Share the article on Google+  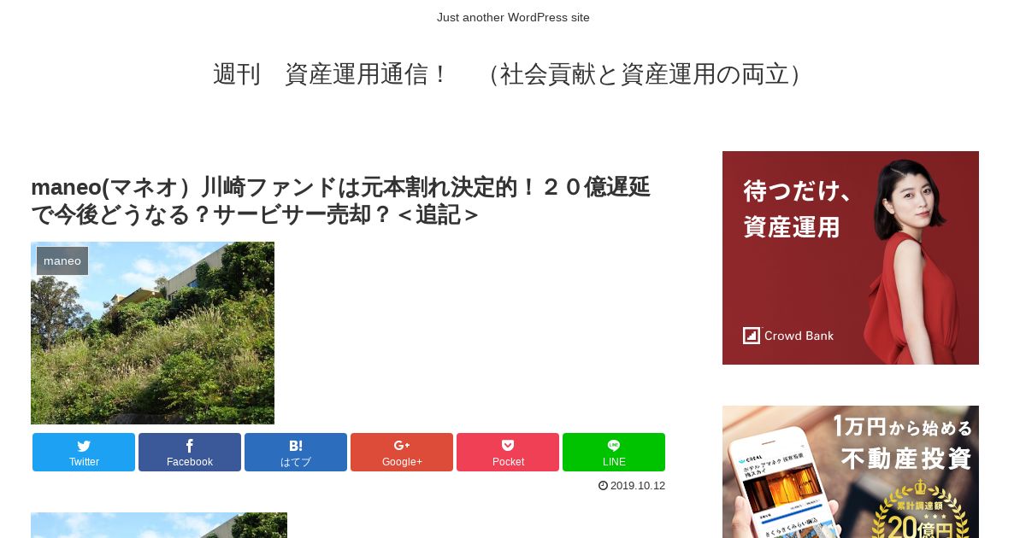pos(402,452)
